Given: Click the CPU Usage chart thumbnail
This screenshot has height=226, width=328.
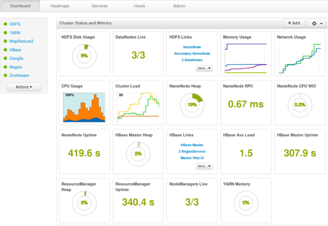Looking at the screenshot, I should [84, 108].
